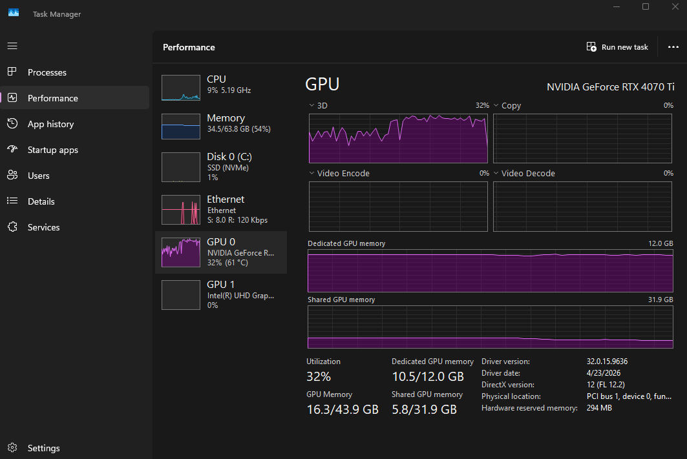Click the large GPU heading
This screenshot has width=687, height=459.
[x=322, y=84]
